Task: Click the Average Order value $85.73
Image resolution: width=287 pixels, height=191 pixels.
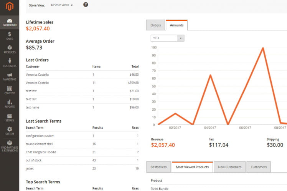Action: [x=34, y=48]
